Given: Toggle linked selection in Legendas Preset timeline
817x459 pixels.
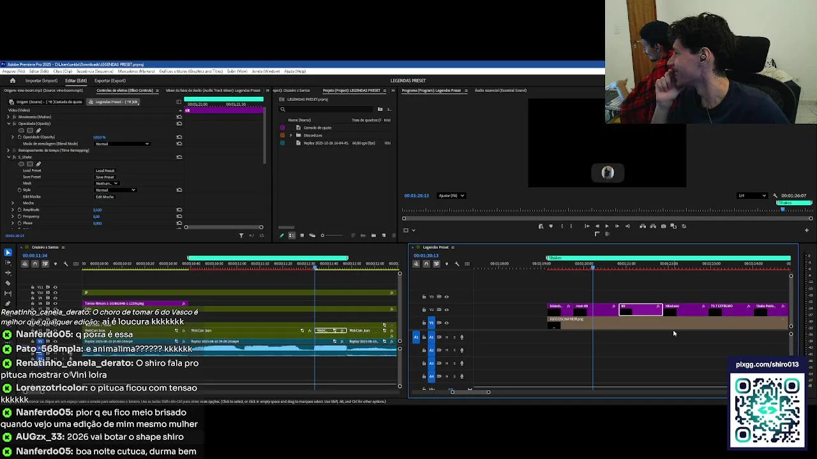Looking at the screenshot, I should (437, 263).
